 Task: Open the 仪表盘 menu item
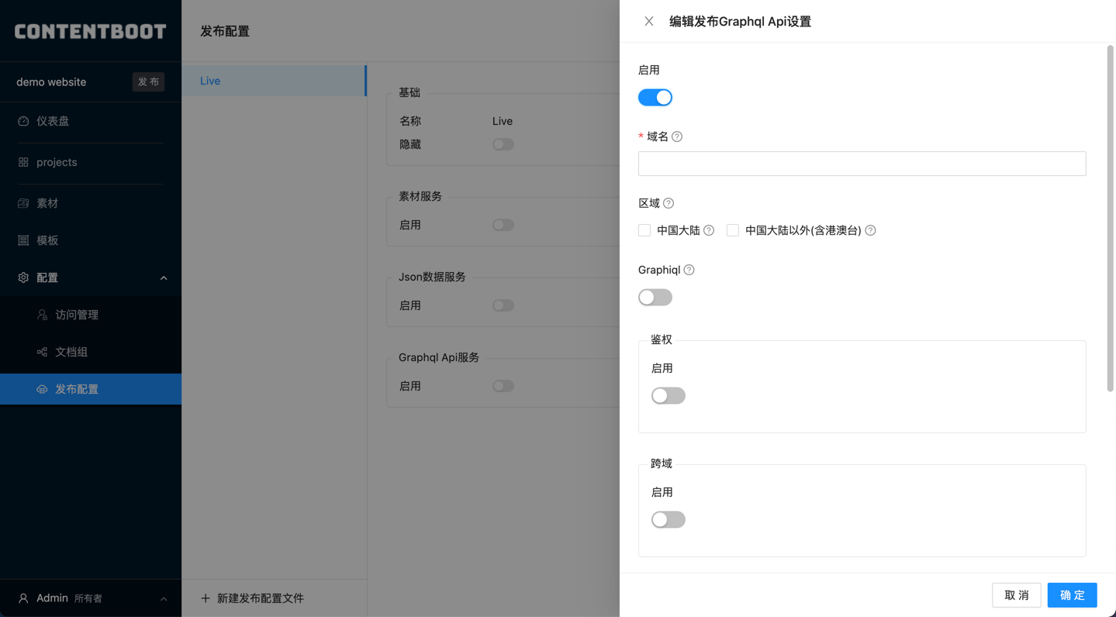click(x=91, y=121)
